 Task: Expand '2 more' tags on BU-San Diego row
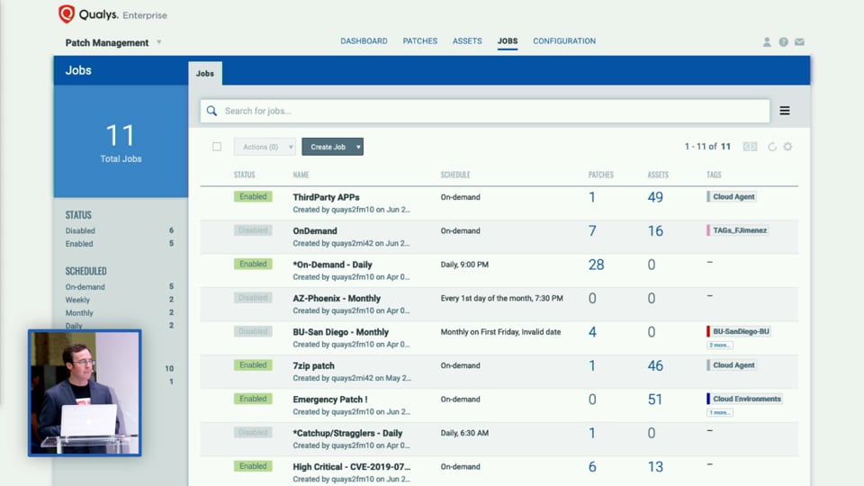(x=720, y=345)
